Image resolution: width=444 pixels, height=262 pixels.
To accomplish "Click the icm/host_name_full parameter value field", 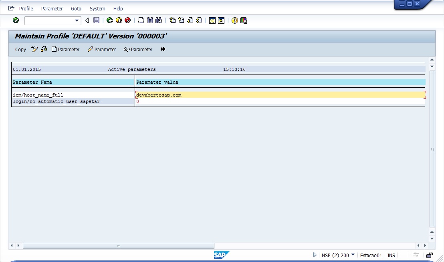I will tap(280, 95).
